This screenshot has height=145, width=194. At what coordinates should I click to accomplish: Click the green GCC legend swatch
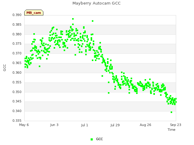click(x=92, y=139)
